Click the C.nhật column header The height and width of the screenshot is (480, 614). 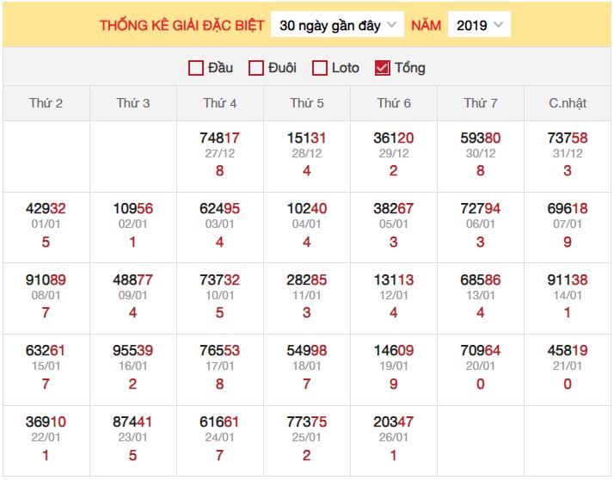pos(568,103)
